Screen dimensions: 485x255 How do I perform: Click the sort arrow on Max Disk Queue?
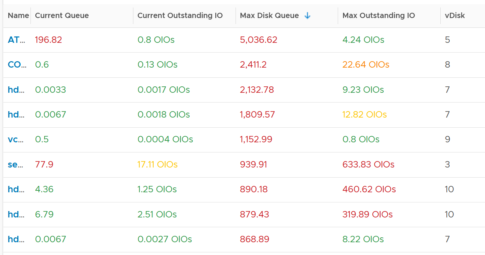307,16
